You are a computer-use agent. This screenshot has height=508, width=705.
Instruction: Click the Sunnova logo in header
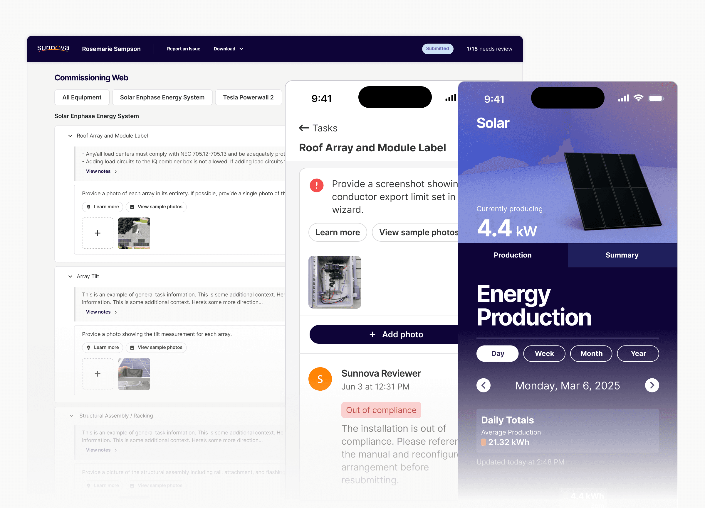(x=53, y=48)
